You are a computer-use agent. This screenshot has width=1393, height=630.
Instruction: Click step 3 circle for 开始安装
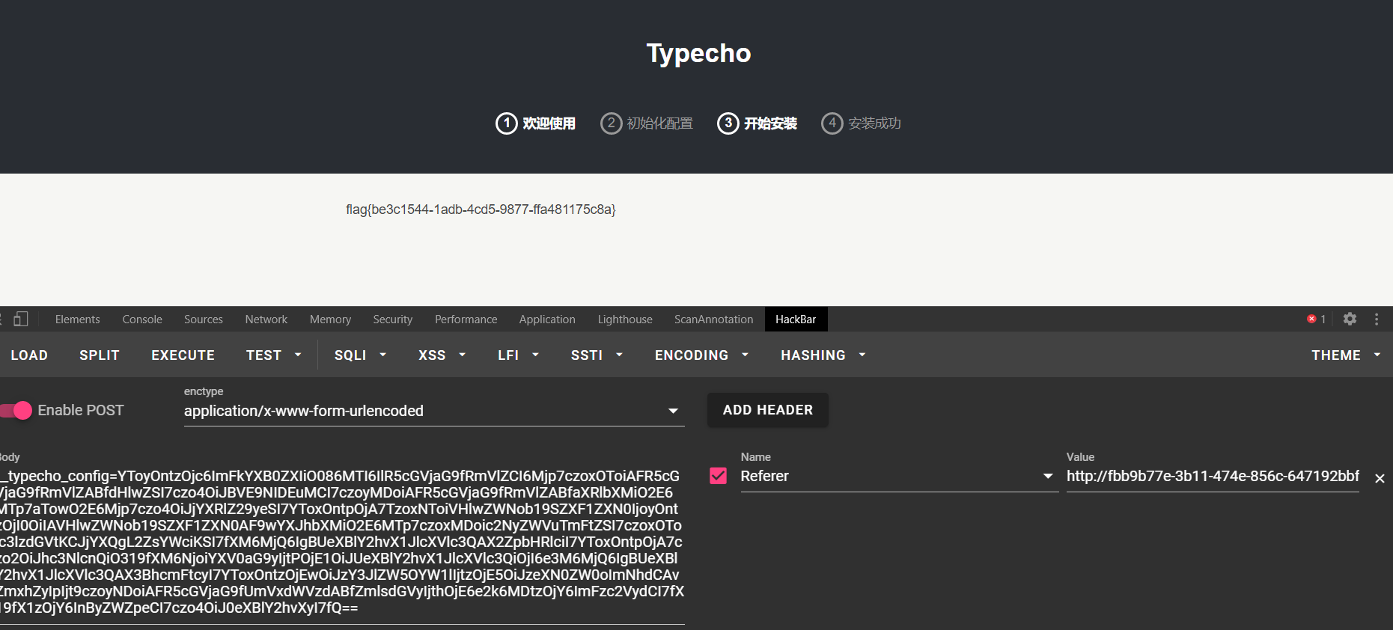(x=728, y=123)
